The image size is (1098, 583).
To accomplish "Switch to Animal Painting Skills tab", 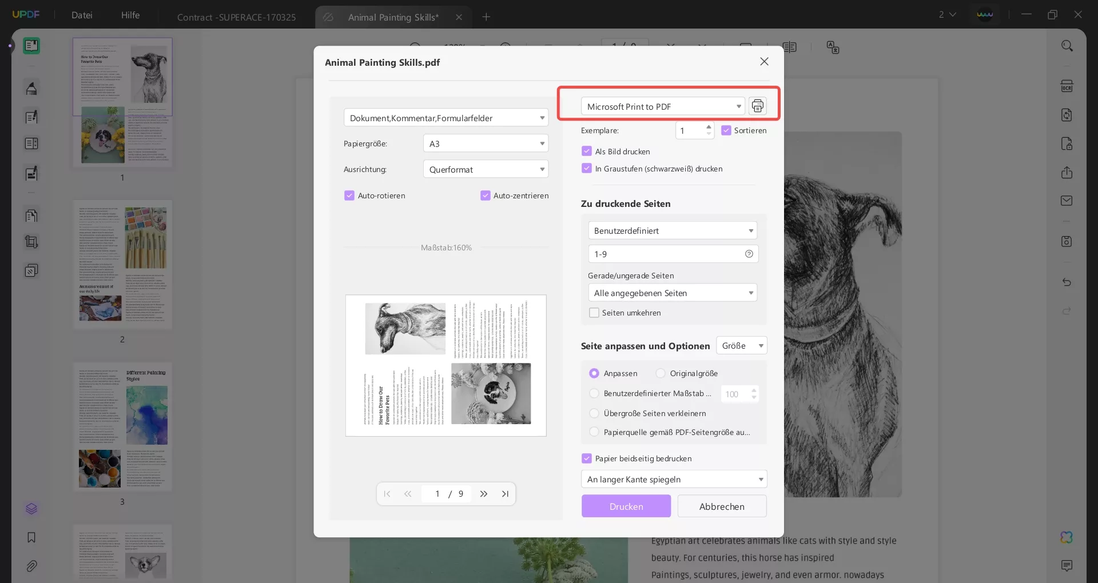I will [x=393, y=17].
